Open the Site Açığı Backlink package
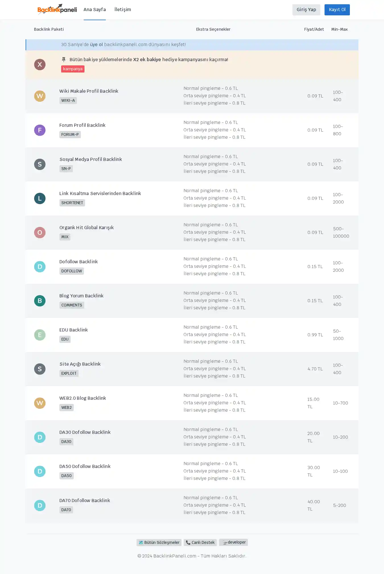The height and width of the screenshot is (574, 384). [x=80, y=364]
